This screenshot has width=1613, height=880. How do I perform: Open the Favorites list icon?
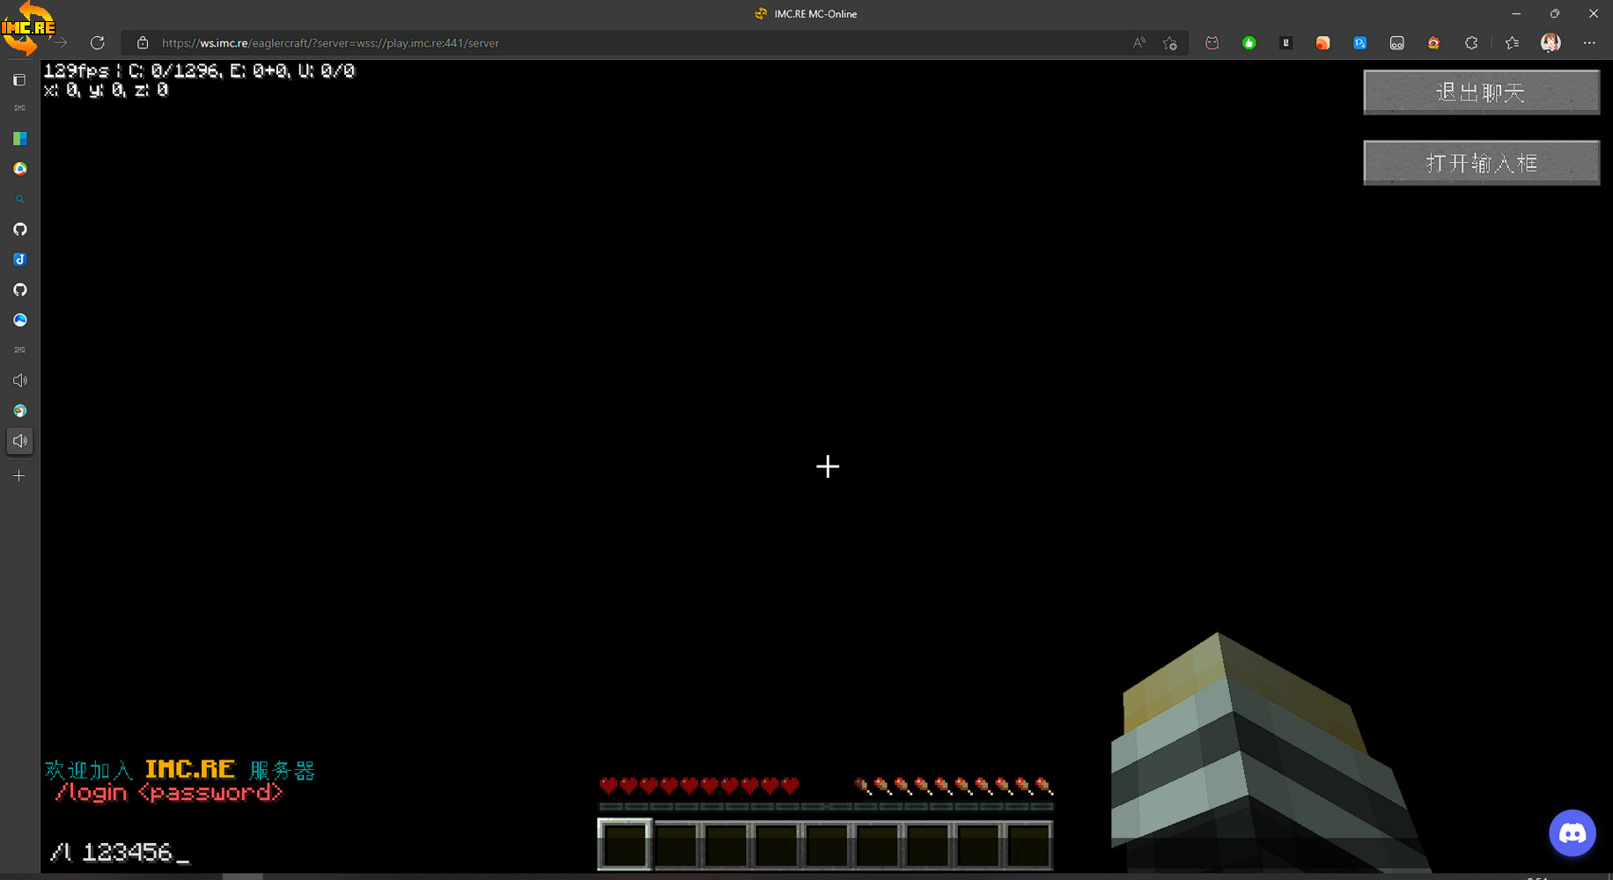point(1512,43)
